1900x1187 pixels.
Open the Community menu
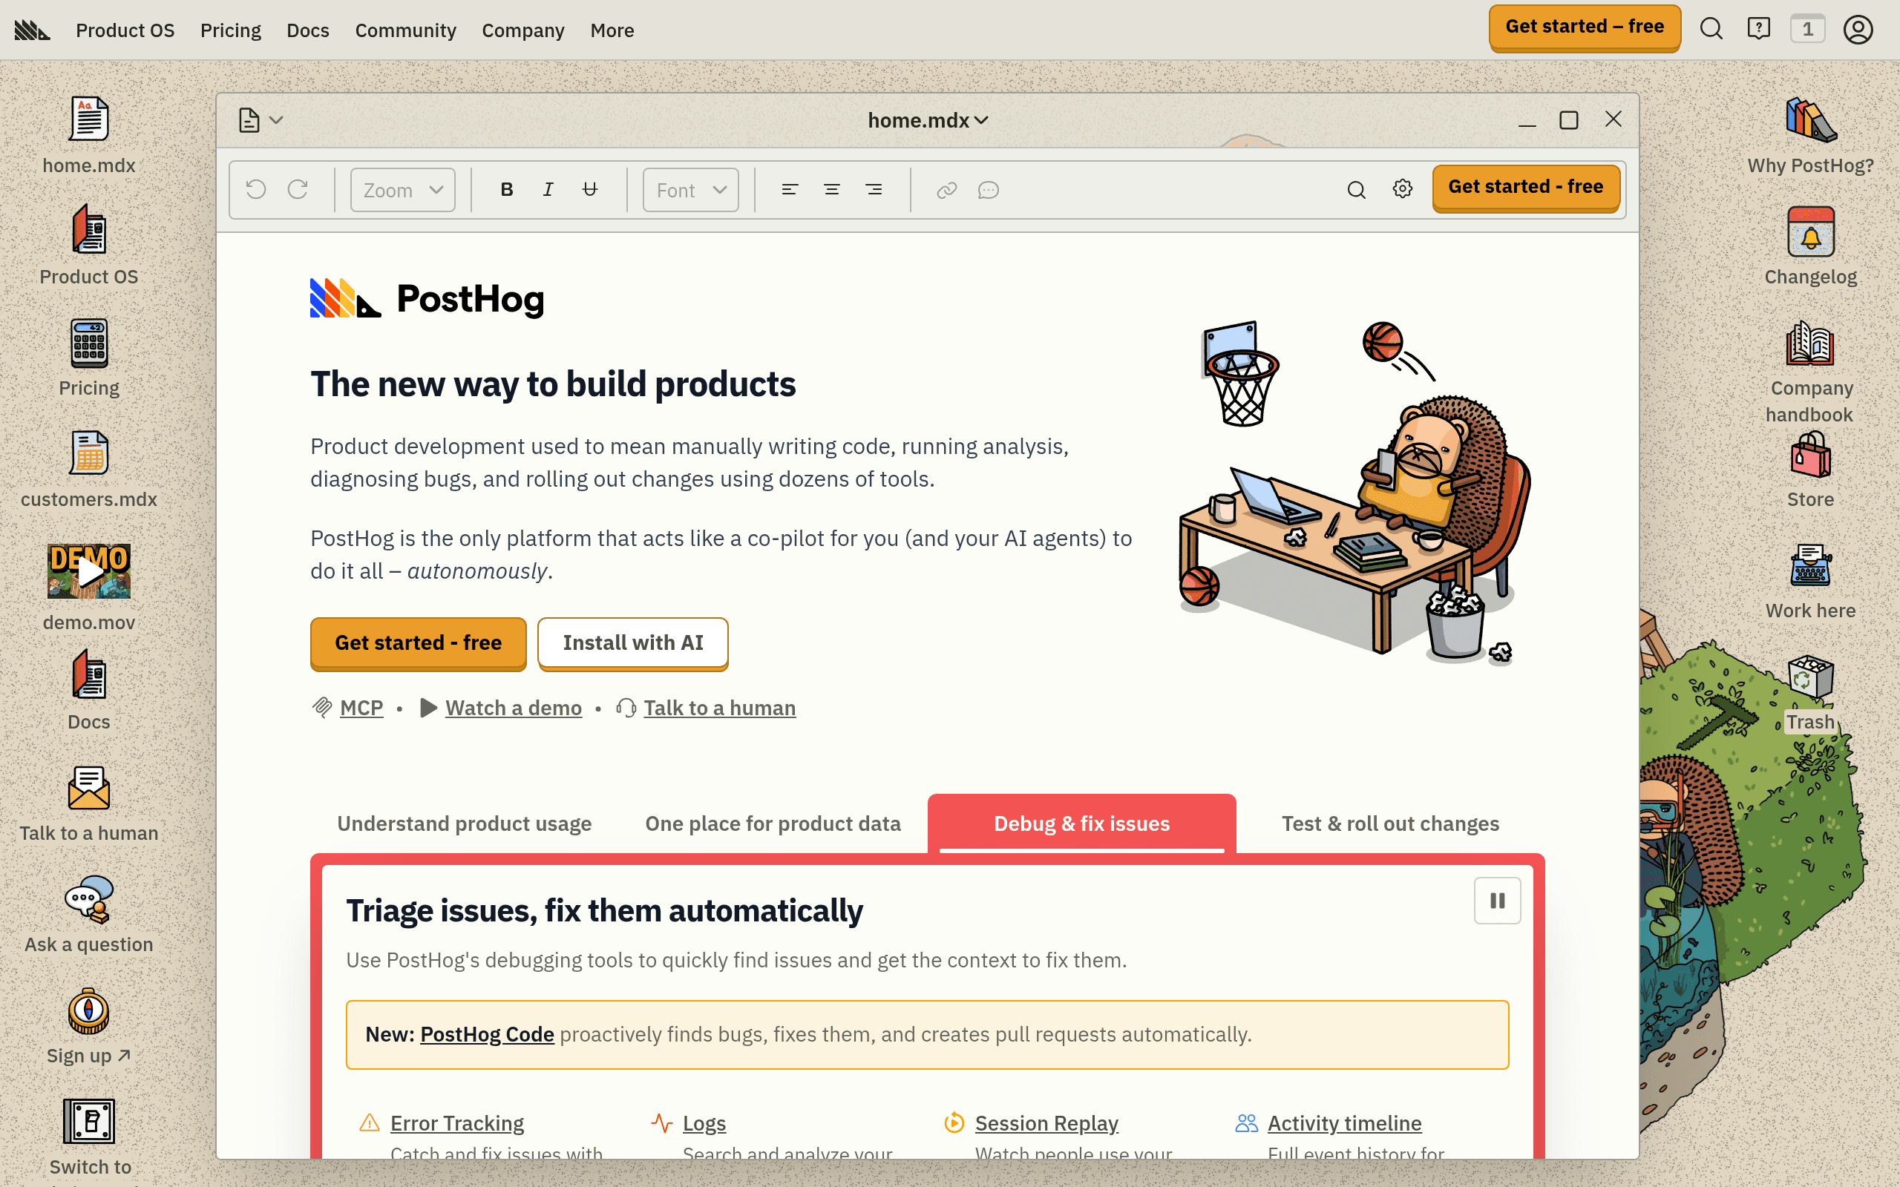coord(405,30)
